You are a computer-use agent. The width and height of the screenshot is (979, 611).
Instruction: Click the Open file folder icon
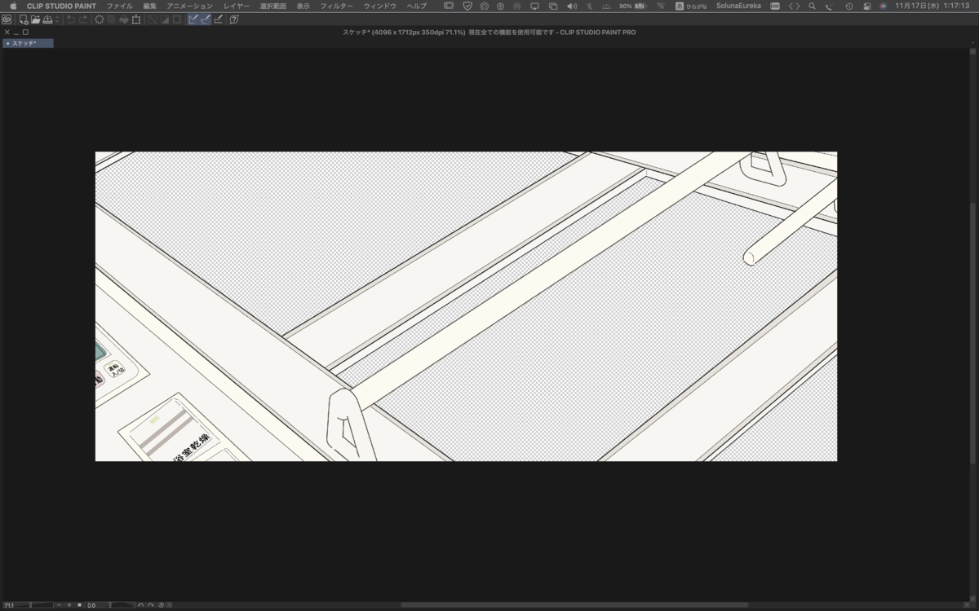pyautogui.click(x=36, y=20)
